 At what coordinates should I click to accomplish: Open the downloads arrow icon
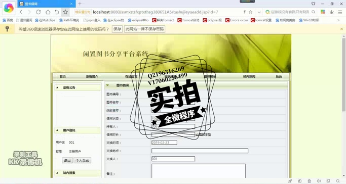[x=331, y=12]
